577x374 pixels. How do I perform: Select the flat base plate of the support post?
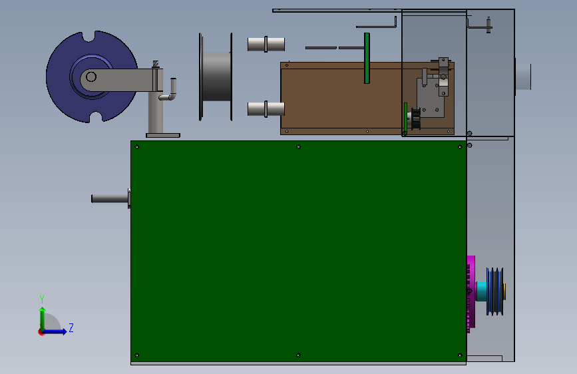click(x=163, y=136)
